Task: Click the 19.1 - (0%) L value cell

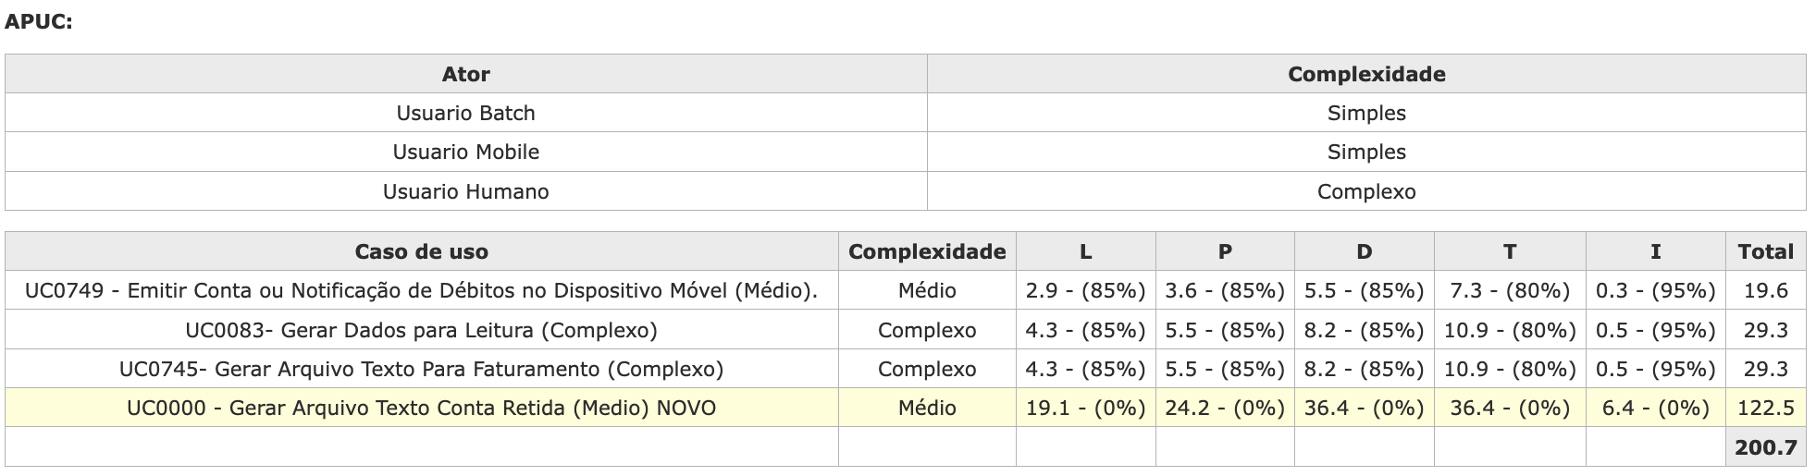Action: point(1085,408)
